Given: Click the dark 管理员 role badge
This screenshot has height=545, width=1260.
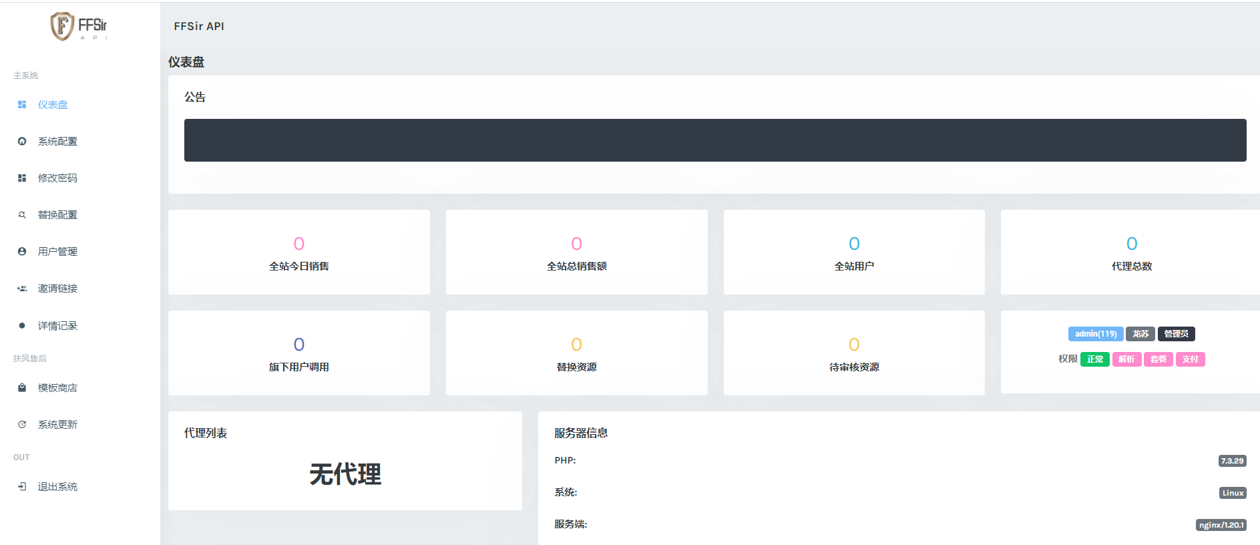Looking at the screenshot, I should (1176, 334).
